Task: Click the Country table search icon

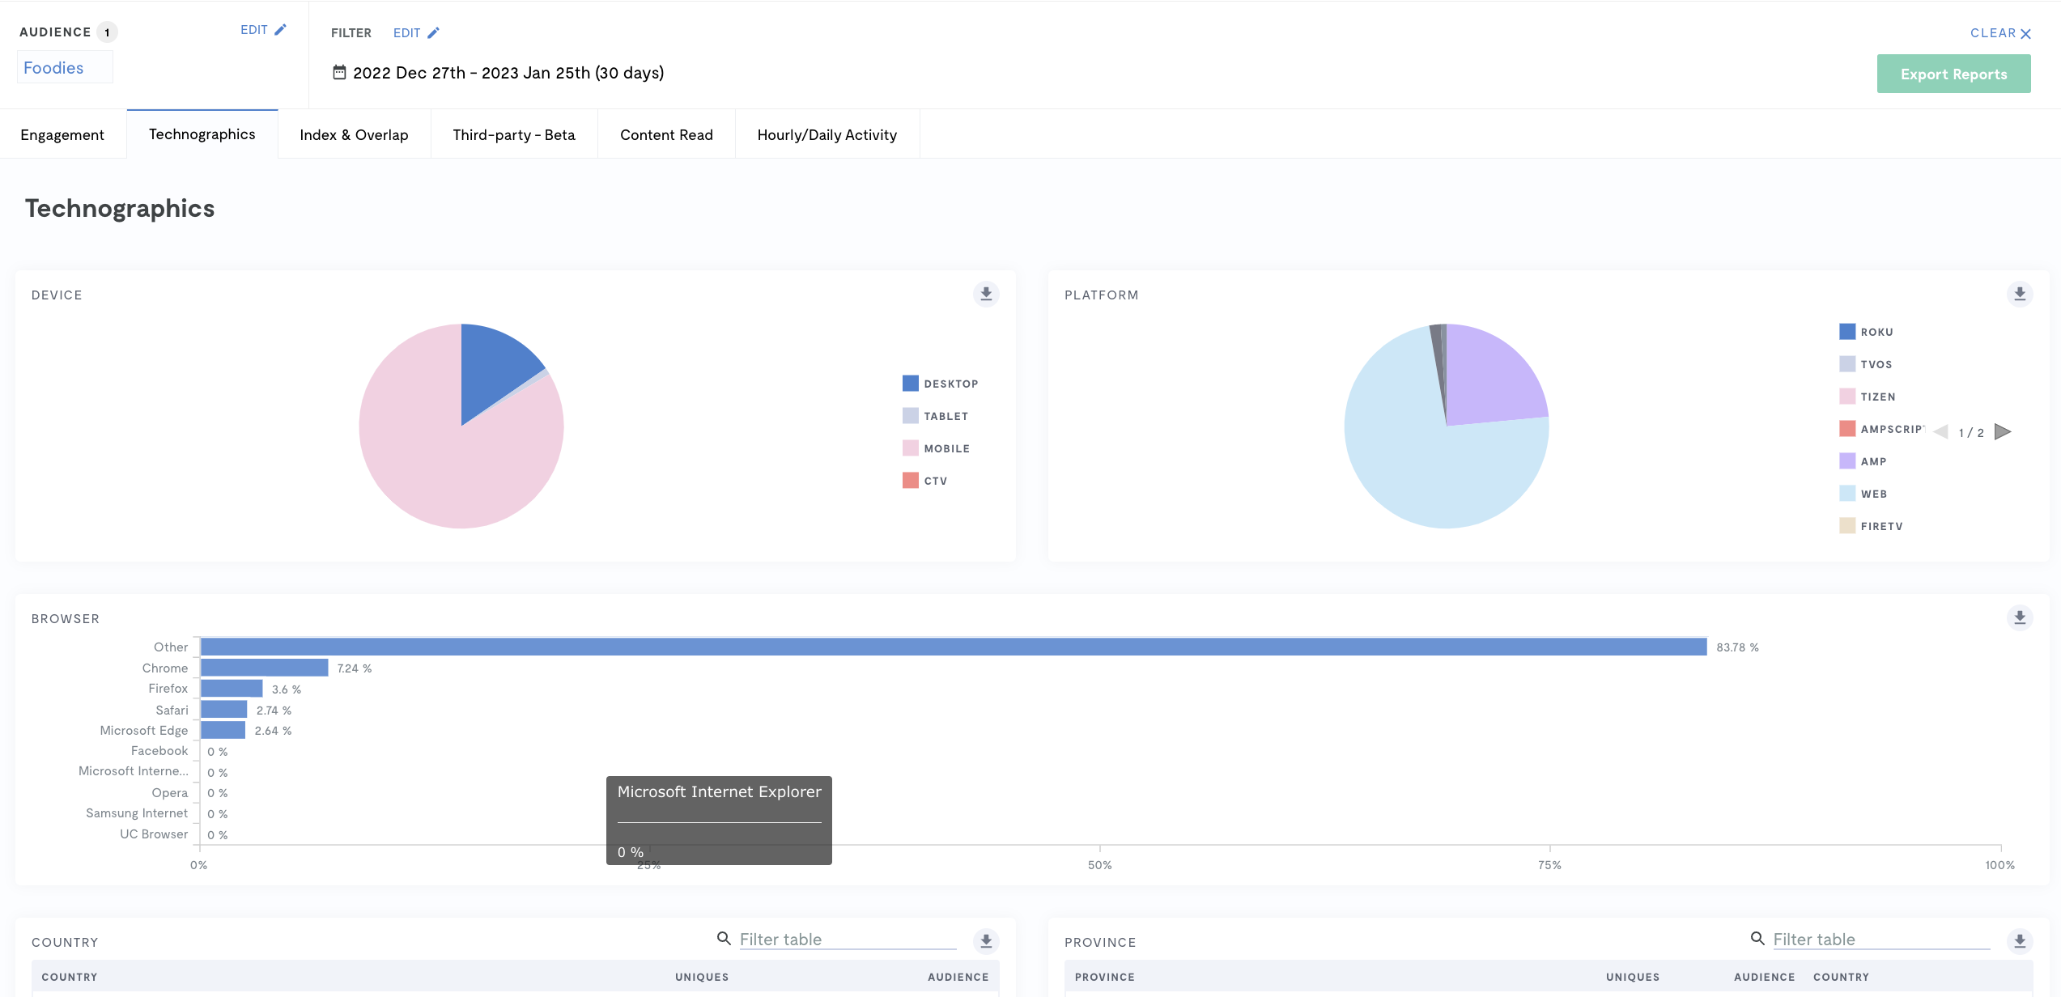Action: 724,938
